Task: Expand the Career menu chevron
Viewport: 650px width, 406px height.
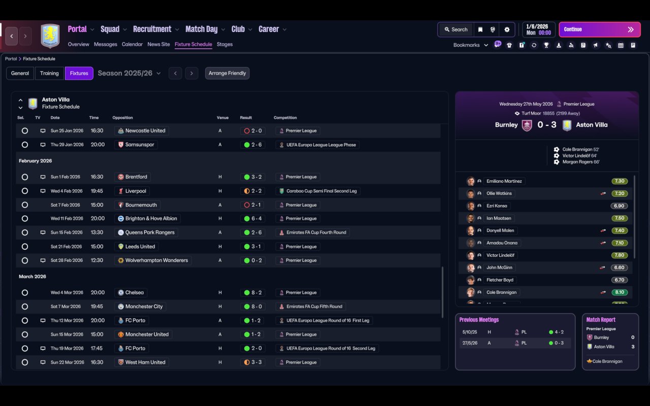Action: [284, 29]
